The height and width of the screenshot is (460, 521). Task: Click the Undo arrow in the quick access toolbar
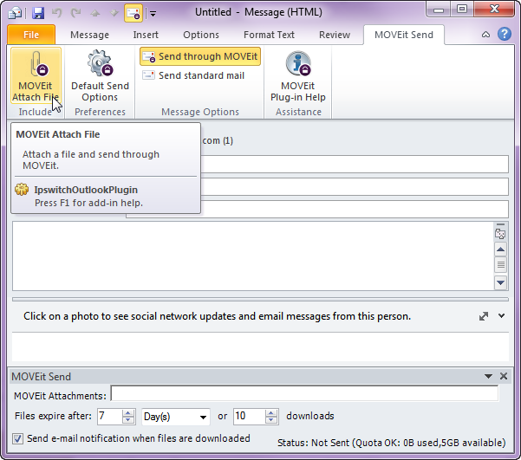pos(57,13)
